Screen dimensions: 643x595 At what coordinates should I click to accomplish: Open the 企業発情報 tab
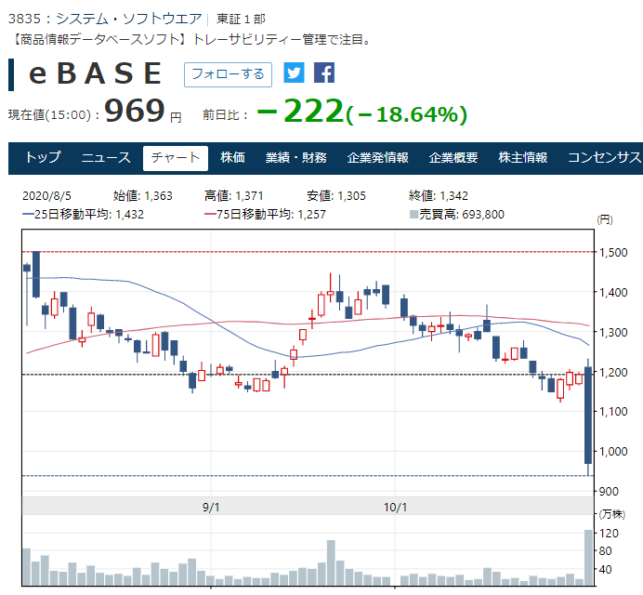click(377, 157)
